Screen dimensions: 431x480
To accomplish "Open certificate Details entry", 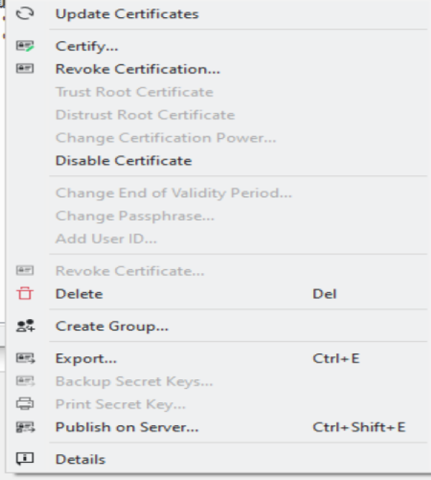I will tap(80, 459).
